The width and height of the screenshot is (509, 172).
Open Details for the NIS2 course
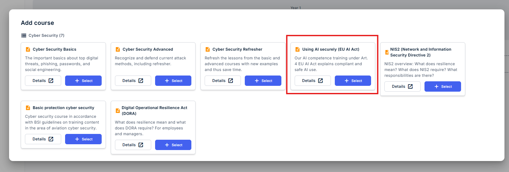click(x=402, y=86)
